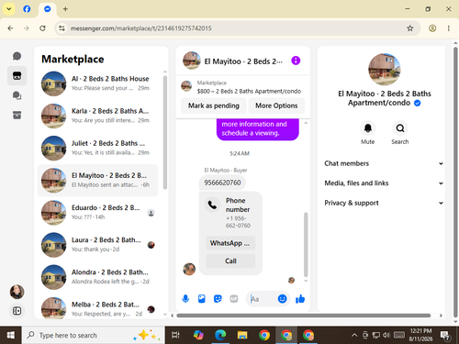Click the WhatsApp button in phone card
This screenshot has width=459, height=344.
click(230, 243)
